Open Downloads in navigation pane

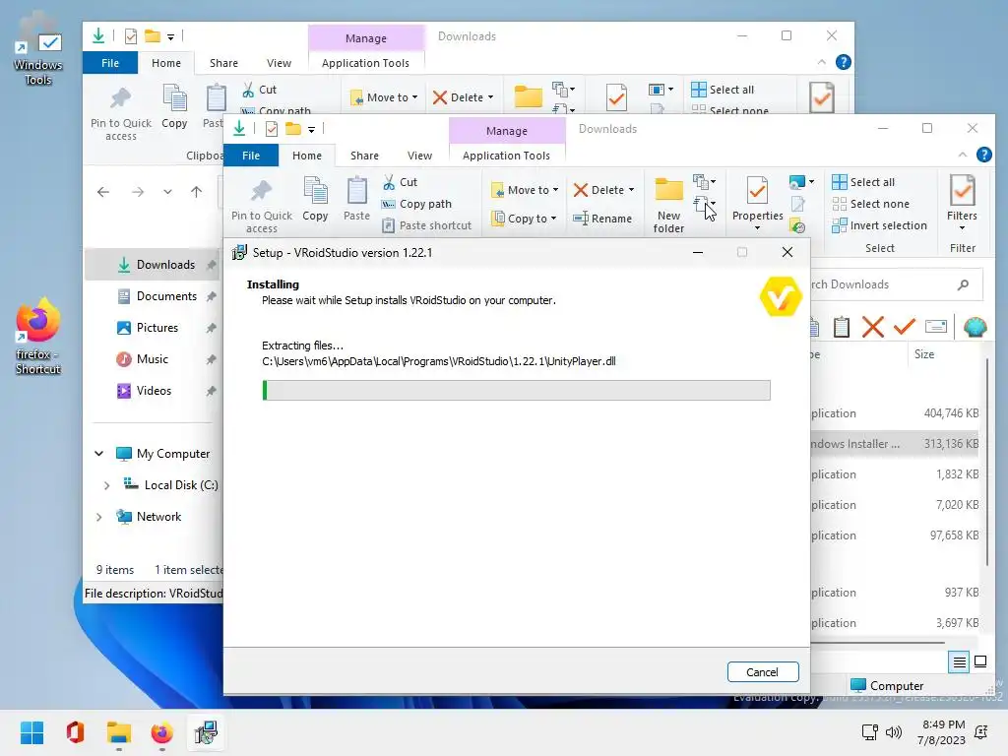click(152, 265)
